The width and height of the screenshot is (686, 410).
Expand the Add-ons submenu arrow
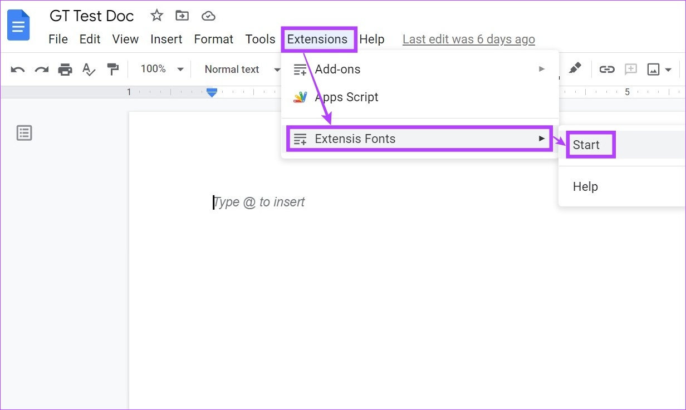point(541,69)
